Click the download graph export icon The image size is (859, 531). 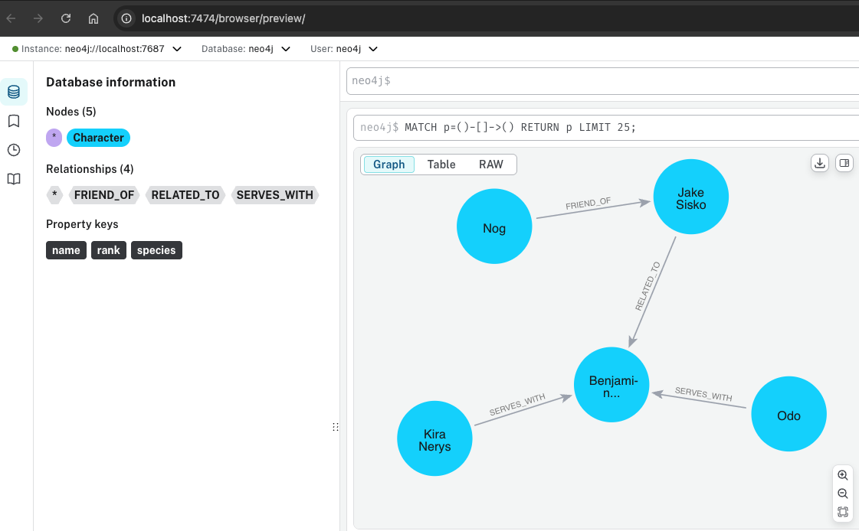click(820, 163)
